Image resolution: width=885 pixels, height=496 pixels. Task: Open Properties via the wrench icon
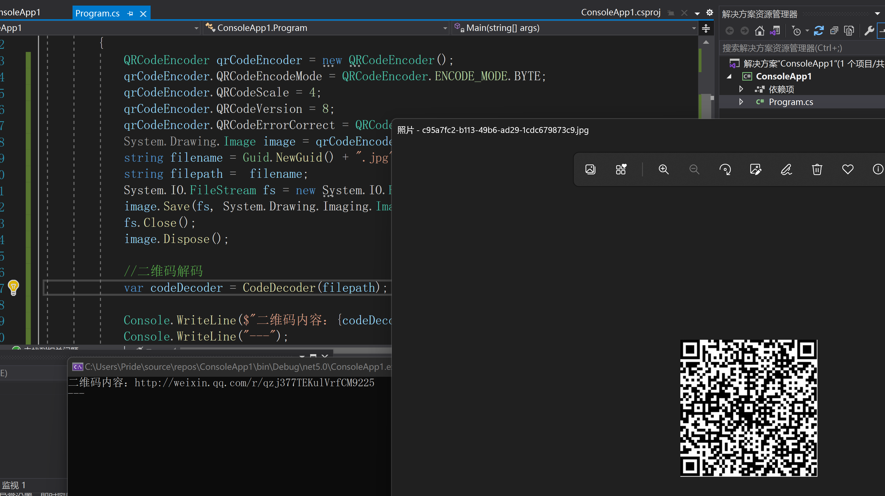click(869, 31)
